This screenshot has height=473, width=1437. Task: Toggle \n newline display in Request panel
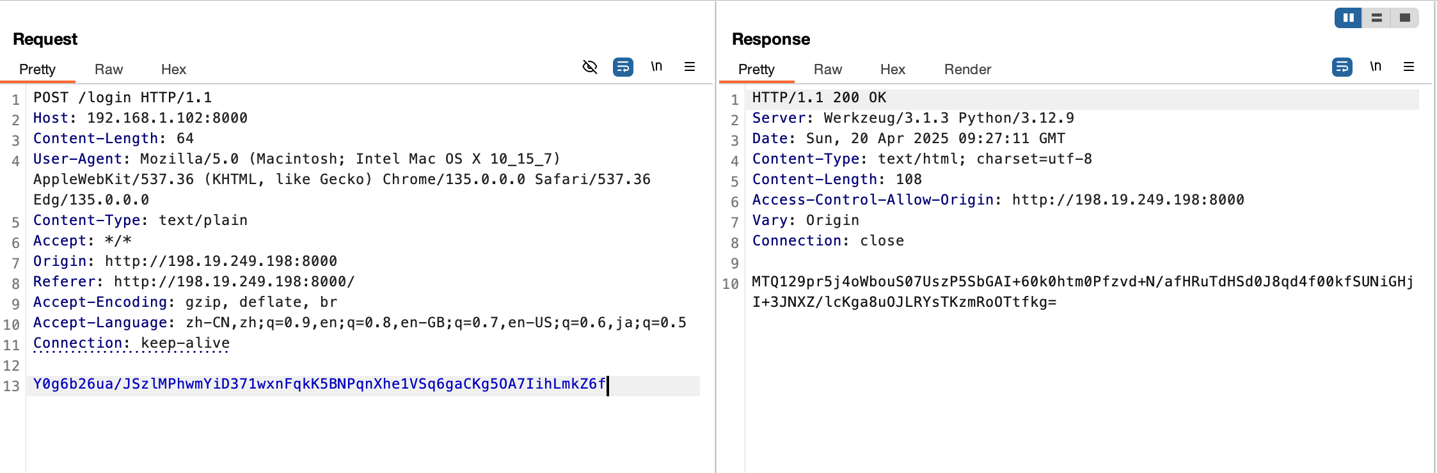point(656,66)
